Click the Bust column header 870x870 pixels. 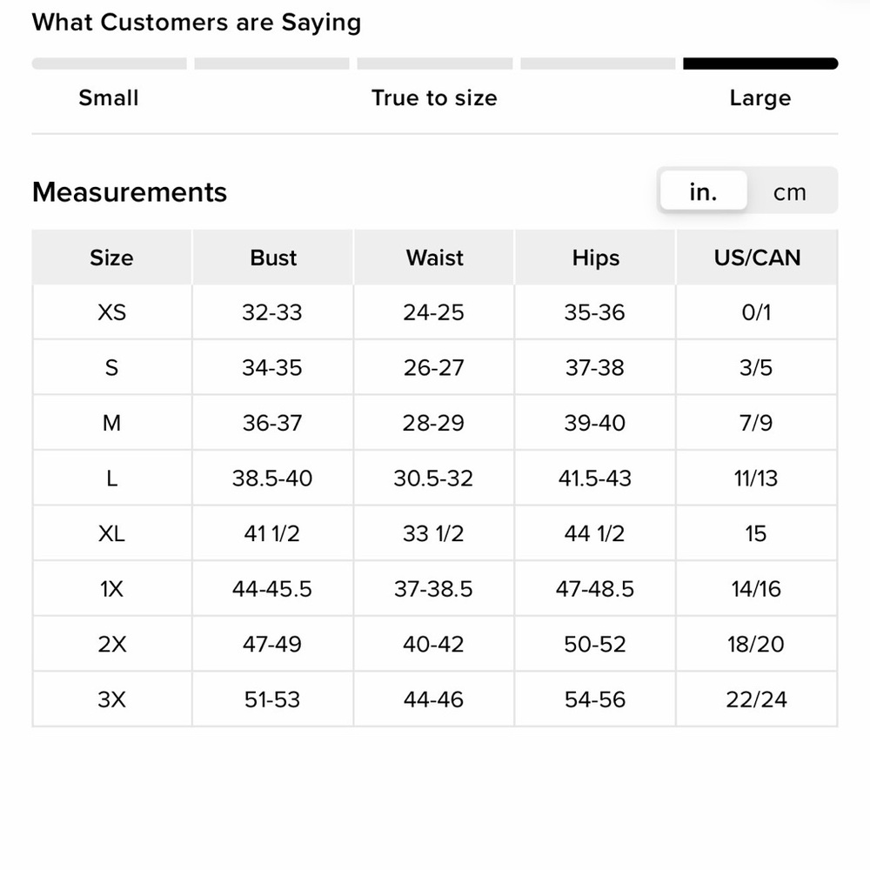(x=272, y=258)
